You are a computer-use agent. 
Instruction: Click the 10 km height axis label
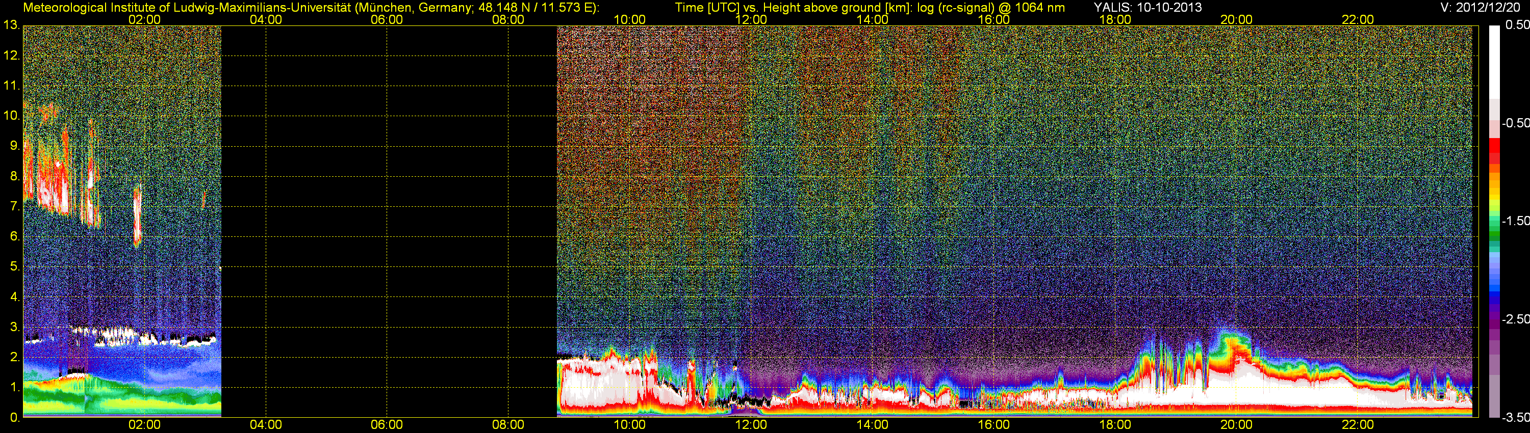11,115
